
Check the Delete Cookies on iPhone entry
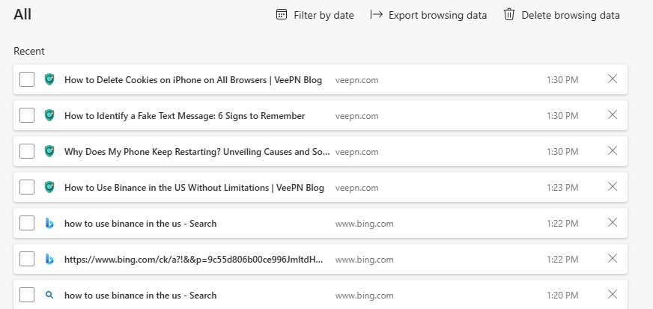tap(27, 79)
